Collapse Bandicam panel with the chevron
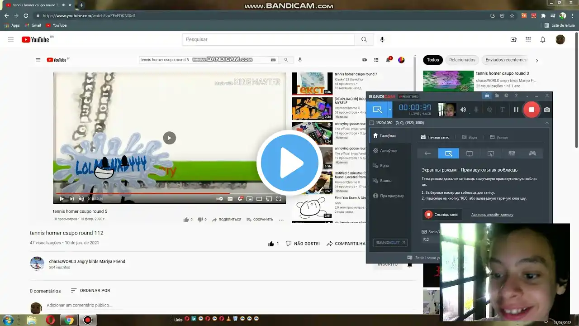 pos(547,123)
